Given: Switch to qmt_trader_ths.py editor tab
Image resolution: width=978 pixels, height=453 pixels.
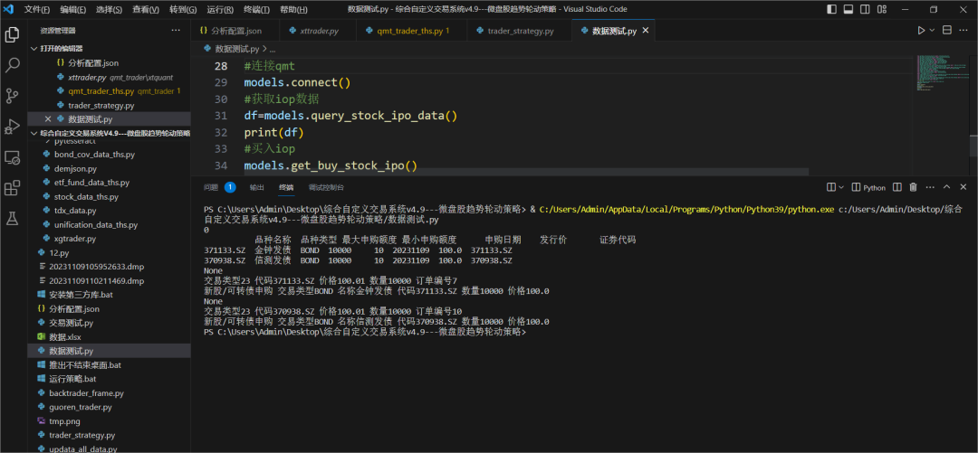Looking at the screenshot, I should [x=409, y=31].
